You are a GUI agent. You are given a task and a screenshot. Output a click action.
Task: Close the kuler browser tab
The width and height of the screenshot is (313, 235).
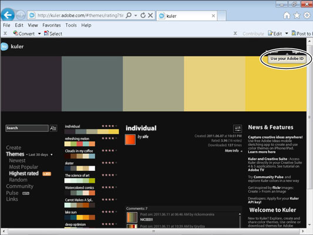click(x=213, y=16)
